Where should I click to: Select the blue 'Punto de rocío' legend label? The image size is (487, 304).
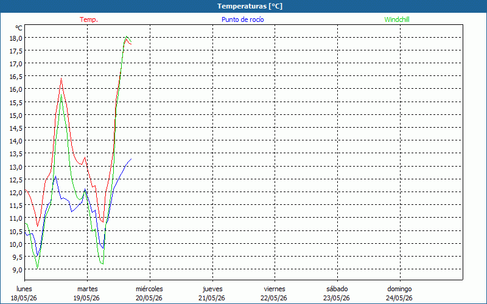242,19
